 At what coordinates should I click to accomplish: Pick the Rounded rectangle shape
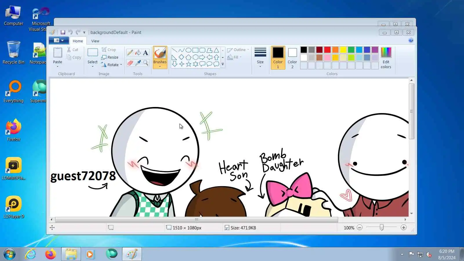tap(202, 50)
